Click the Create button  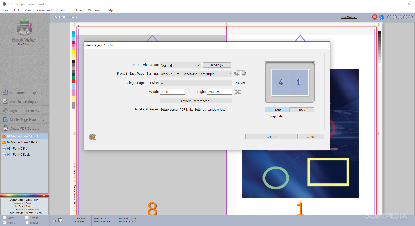tap(271, 137)
